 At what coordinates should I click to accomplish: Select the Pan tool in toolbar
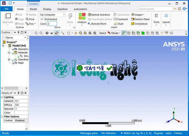click(76, 33)
